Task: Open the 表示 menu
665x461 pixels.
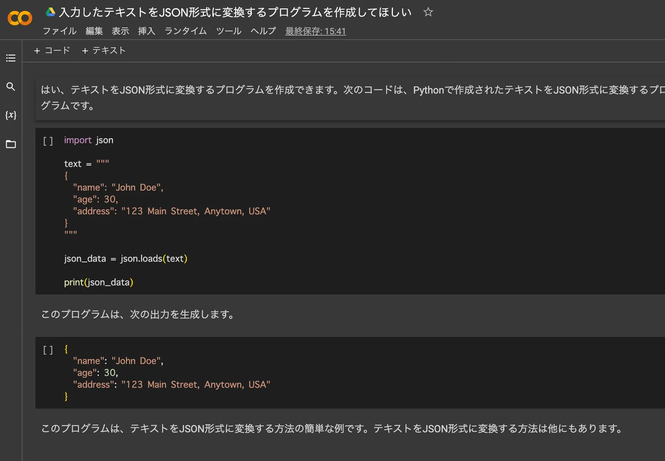Action: point(120,31)
